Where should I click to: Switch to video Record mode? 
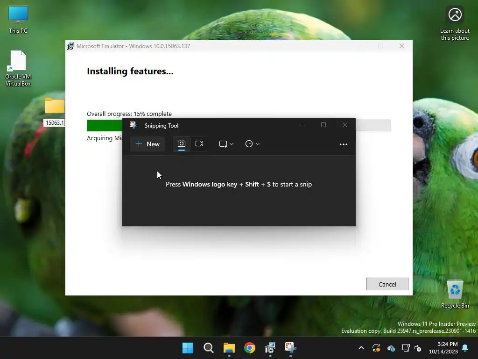(x=199, y=144)
